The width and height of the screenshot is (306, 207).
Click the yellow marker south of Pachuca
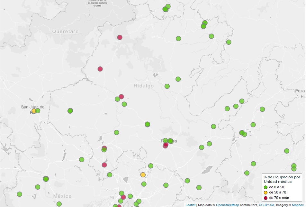coord(142,175)
